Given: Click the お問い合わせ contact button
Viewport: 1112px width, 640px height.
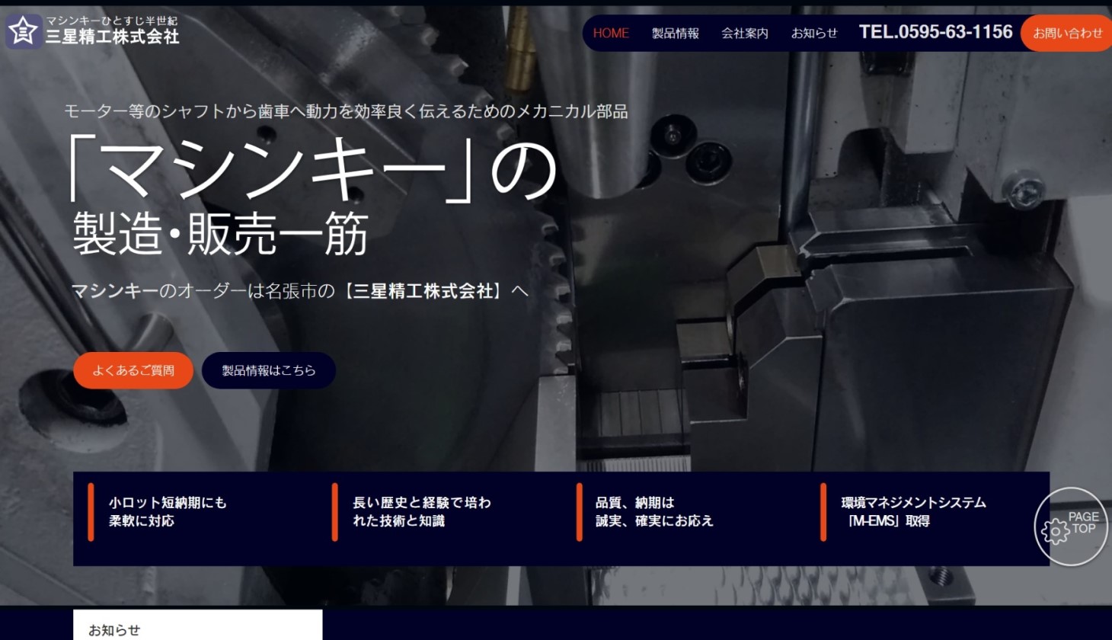Looking at the screenshot, I should tap(1066, 34).
